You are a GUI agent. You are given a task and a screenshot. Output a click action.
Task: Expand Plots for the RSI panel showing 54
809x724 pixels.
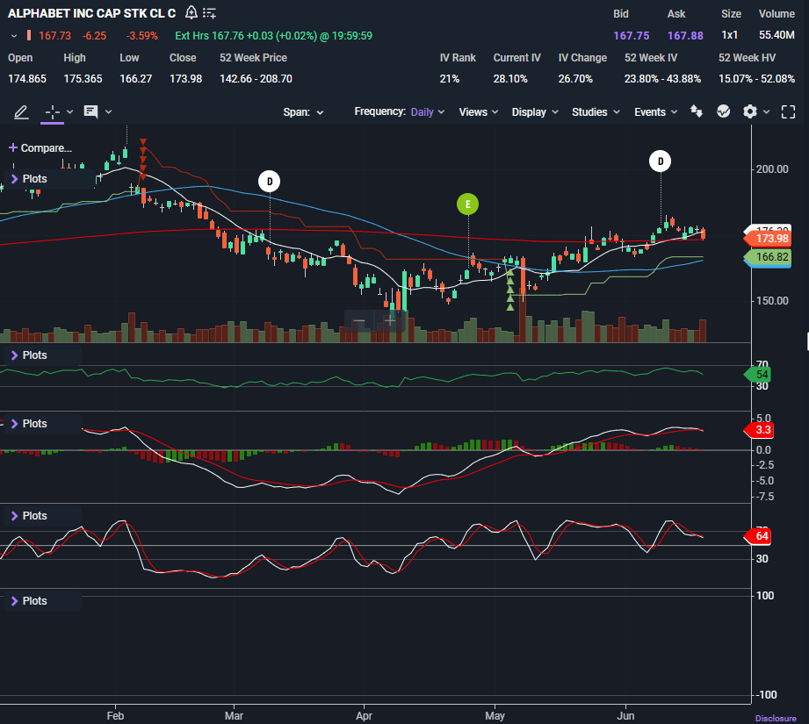tap(29, 355)
